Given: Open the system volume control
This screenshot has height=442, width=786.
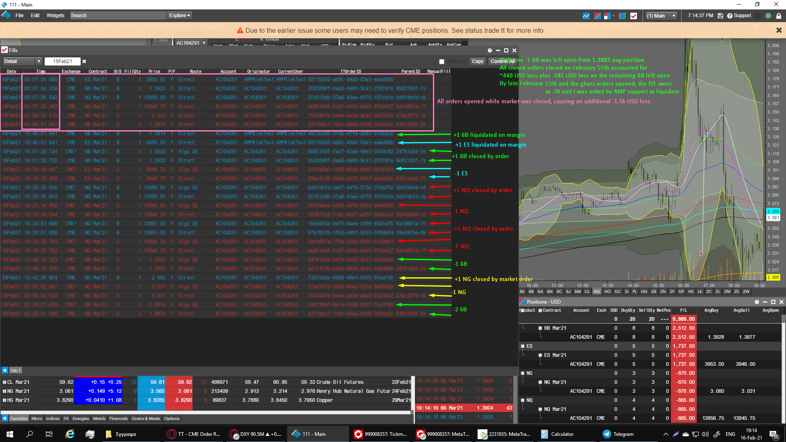Looking at the screenshot, I should coord(705,434).
